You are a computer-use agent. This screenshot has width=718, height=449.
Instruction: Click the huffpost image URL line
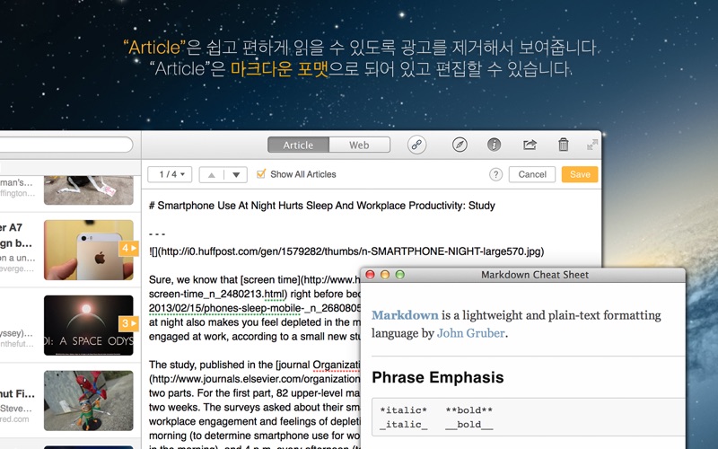tap(346, 251)
